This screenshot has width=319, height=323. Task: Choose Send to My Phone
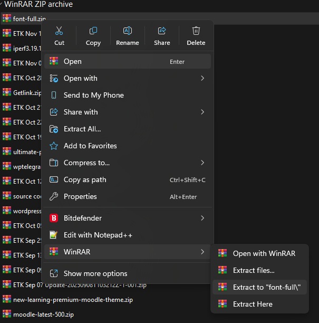(93, 96)
